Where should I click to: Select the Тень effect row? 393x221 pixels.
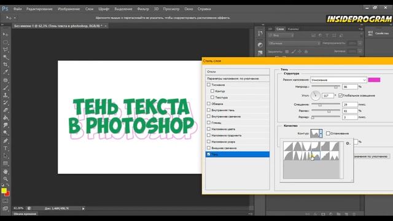click(x=238, y=154)
